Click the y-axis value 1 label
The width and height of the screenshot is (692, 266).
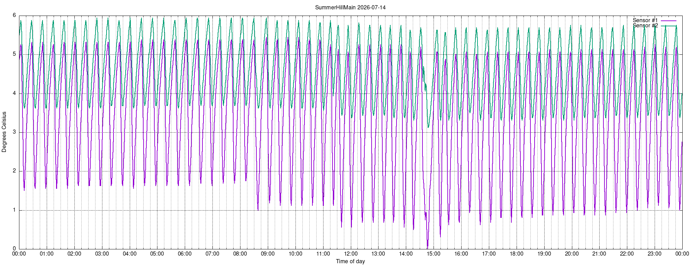click(x=14, y=210)
